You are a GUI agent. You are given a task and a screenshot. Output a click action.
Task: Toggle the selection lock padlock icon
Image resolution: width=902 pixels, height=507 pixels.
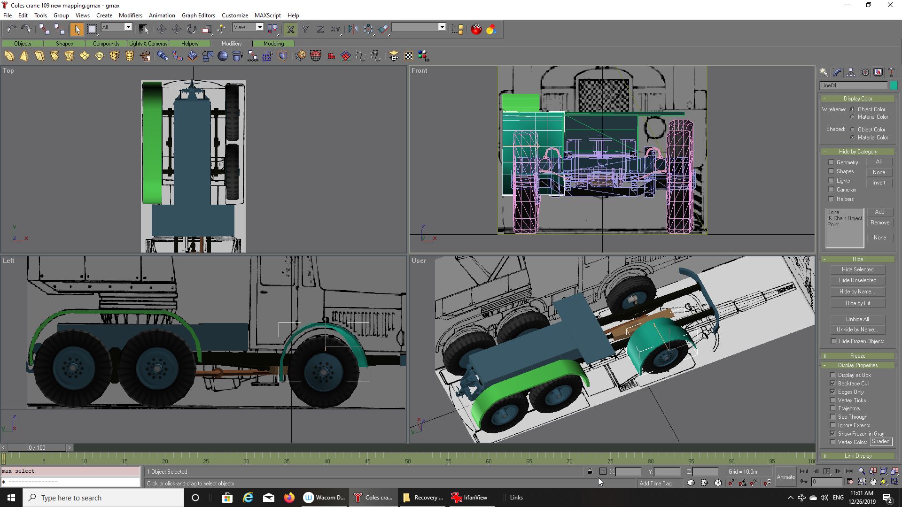point(590,471)
